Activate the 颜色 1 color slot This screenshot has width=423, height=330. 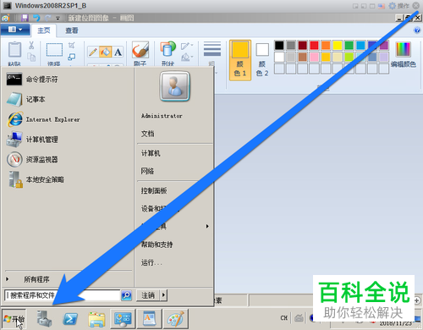(x=240, y=60)
